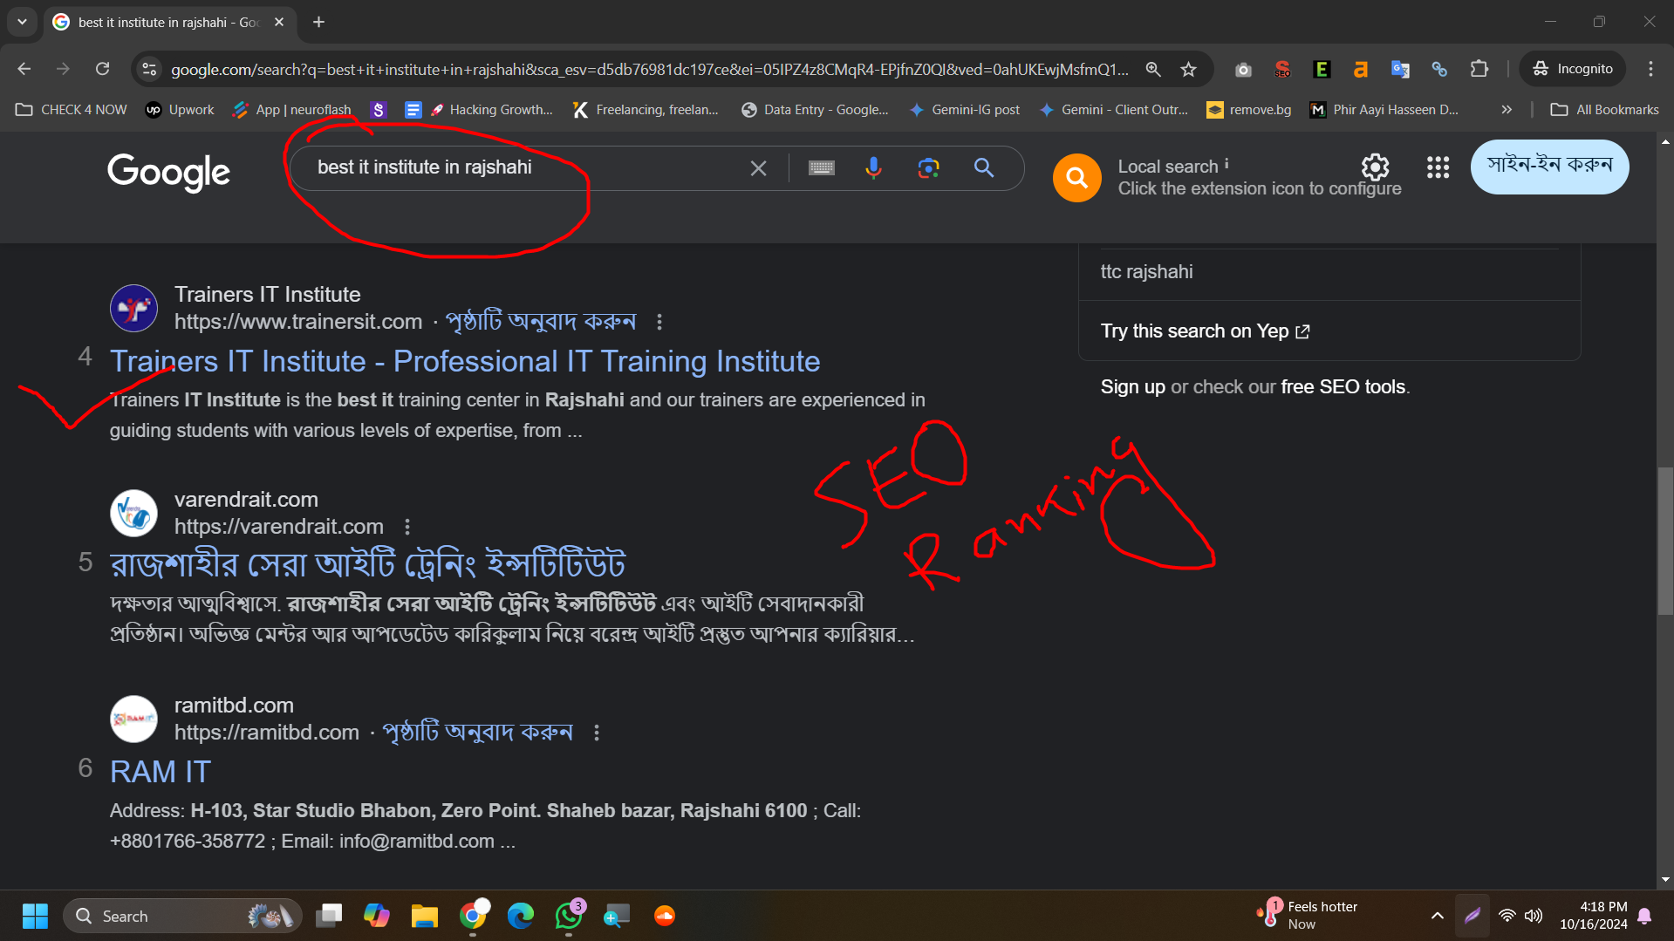Expand the tab search dropdown arrow
1674x941 pixels.
tap(22, 22)
